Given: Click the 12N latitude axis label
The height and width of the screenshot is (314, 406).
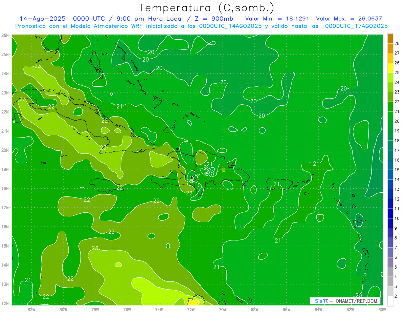Looking at the screenshot, I should coord(5,303).
